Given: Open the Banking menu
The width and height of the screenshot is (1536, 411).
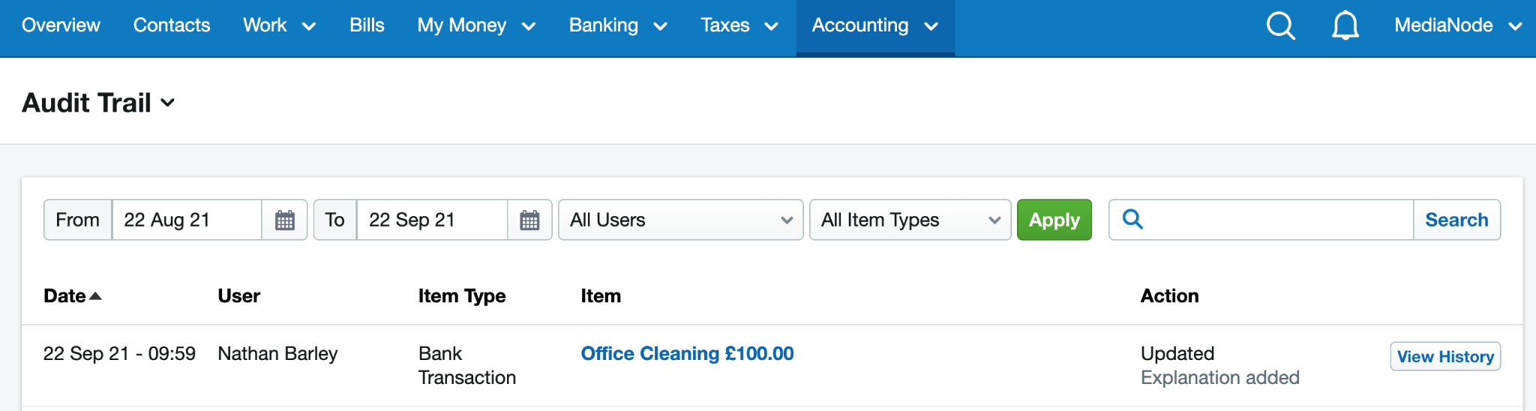Looking at the screenshot, I should click(x=618, y=25).
